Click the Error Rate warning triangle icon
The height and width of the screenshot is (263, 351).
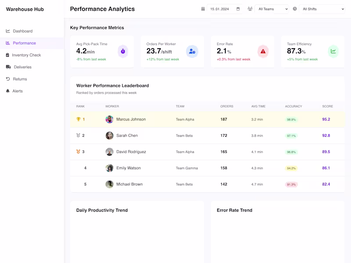coord(263,52)
